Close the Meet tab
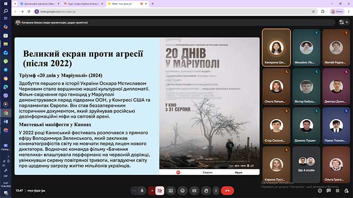Viewport: 353px width, 198px height. [146, 4]
